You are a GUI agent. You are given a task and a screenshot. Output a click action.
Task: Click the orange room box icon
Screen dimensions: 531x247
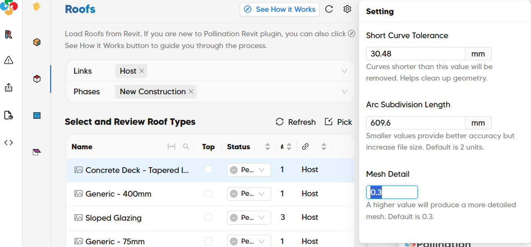[37, 42]
